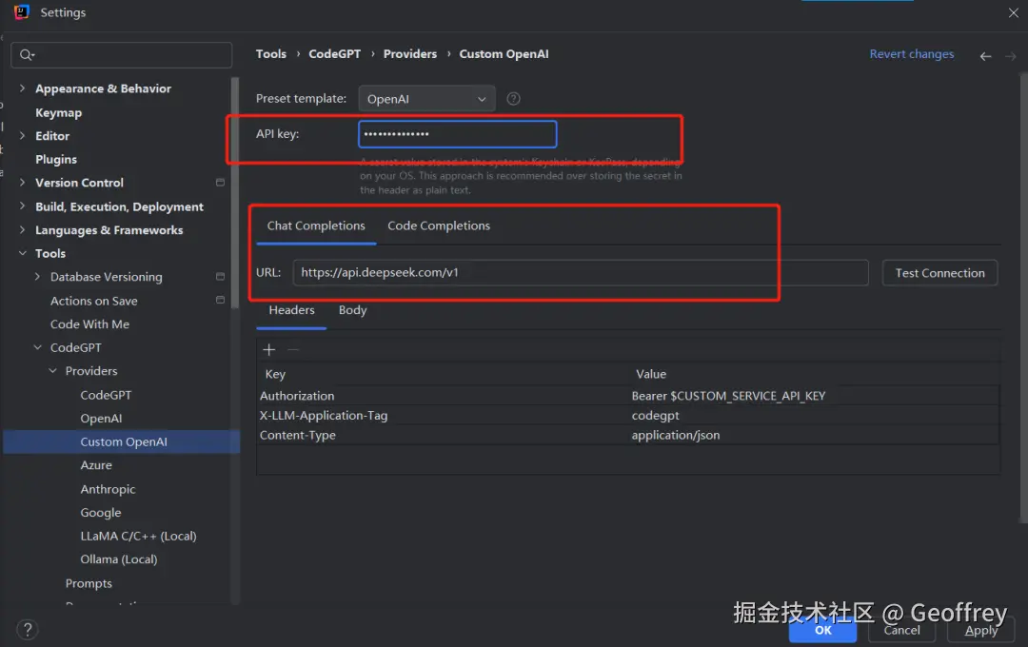This screenshot has height=647, width=1028.
Task: Click the Tools breadcrumb
Action: click(x=270, y=54)
